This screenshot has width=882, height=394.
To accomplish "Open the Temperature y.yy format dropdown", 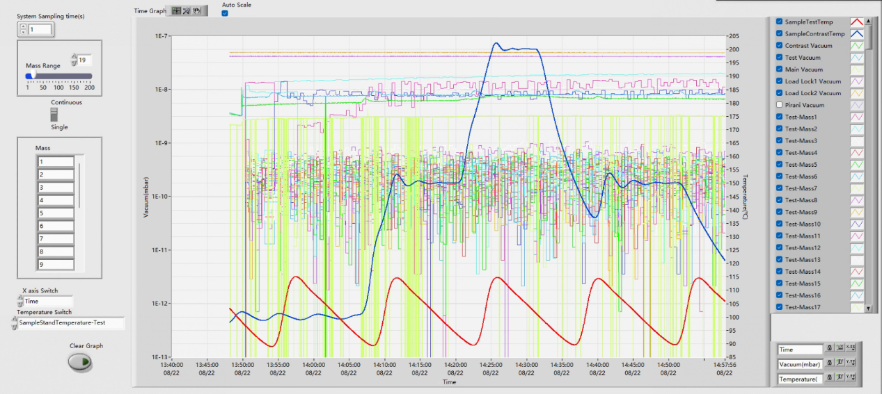I will pyautogui.click(x=851, y=379).
